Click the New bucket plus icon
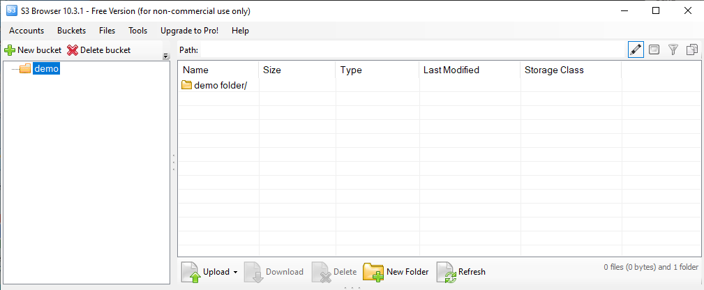This screenshot has height=290, width=704. coord(10,50)
